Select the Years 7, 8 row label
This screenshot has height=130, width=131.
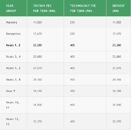tap(13, 80)
